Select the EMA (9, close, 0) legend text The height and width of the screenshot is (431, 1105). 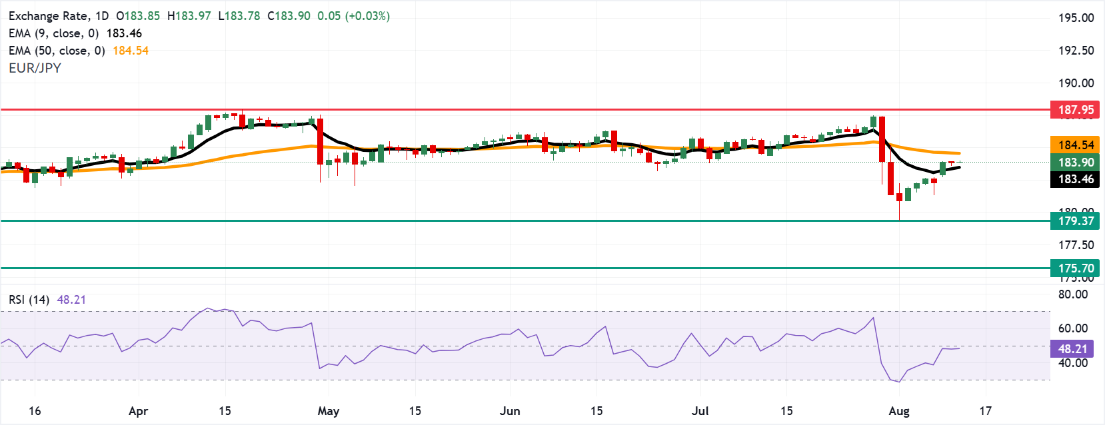coord(54,33)
